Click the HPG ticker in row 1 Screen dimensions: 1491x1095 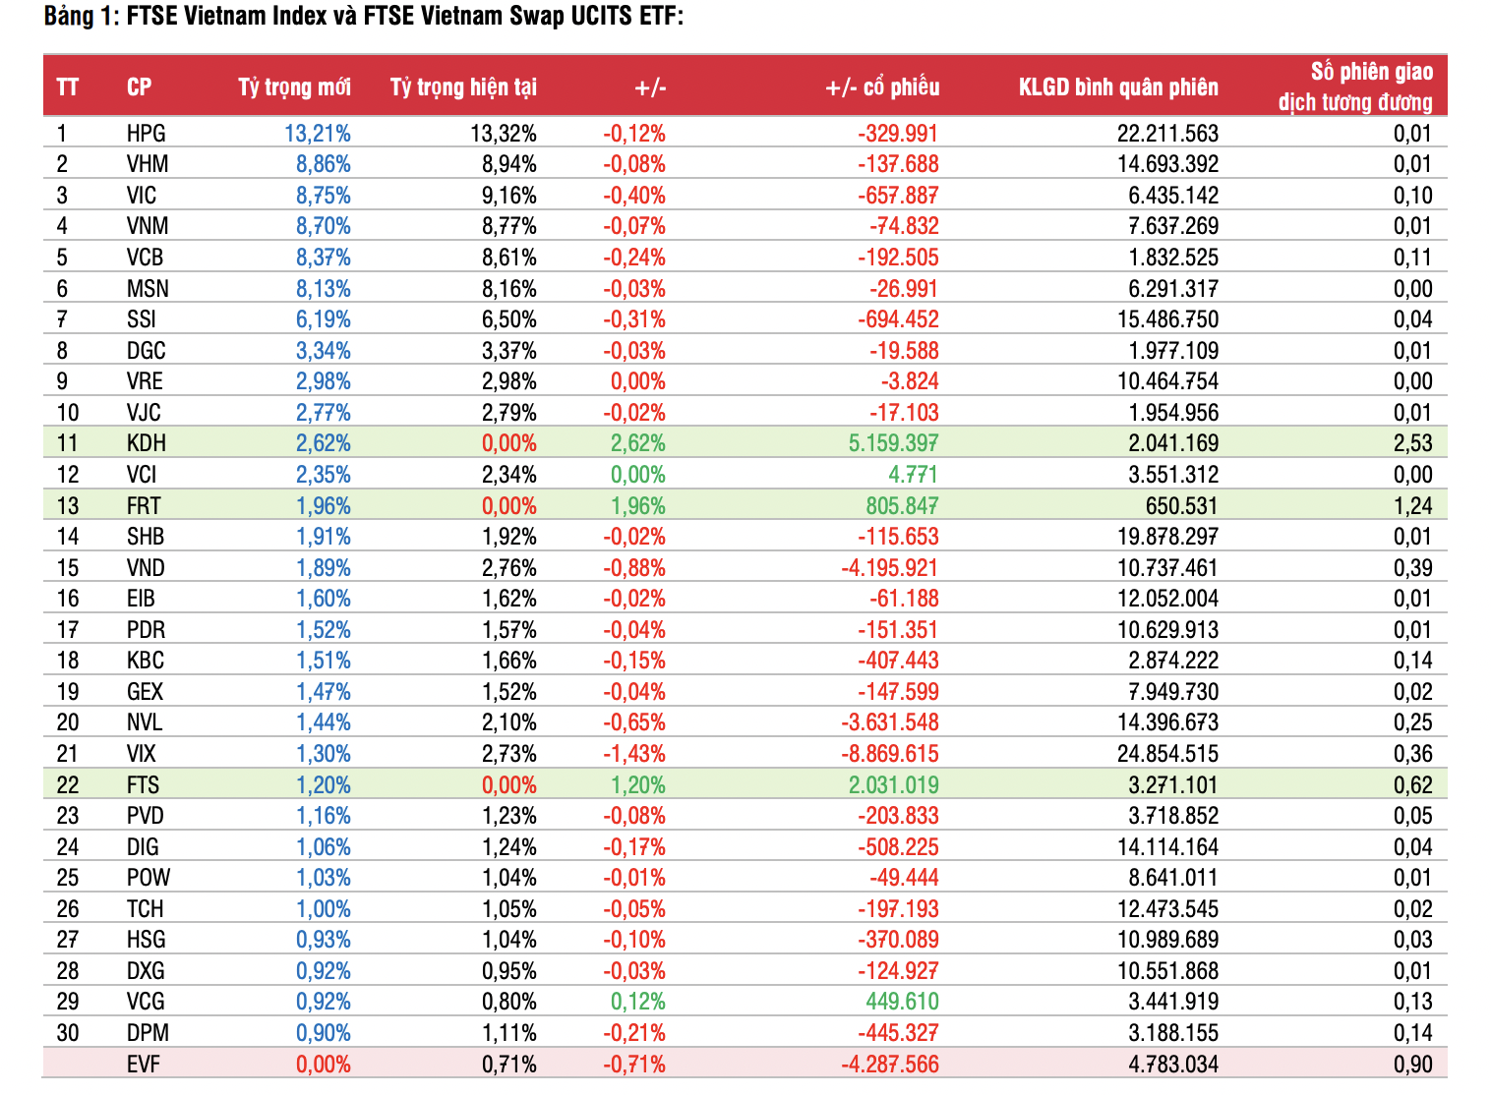146,134
